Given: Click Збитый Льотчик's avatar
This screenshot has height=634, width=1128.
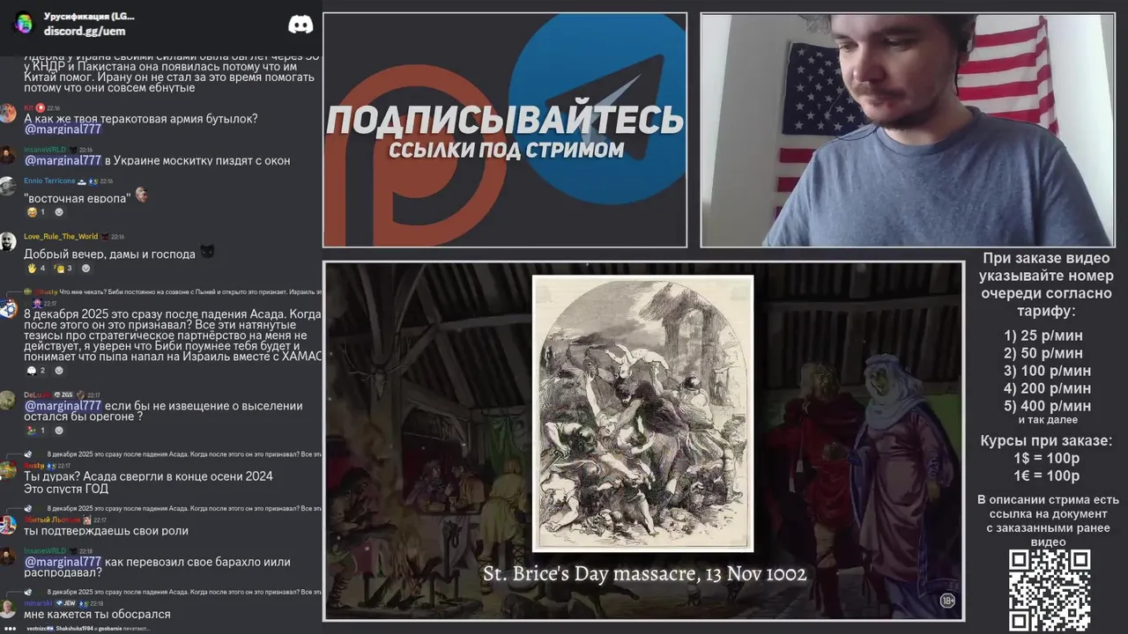Looking at the screenshot, I should (x=8, y=525).
